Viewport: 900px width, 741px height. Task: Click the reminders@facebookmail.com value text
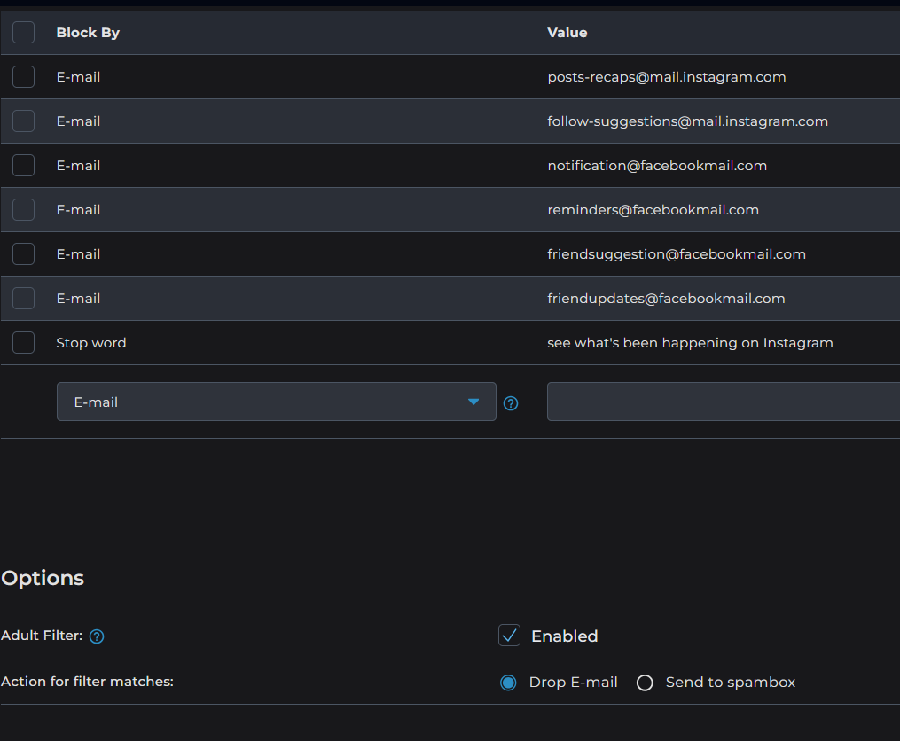tap(653, 210)
